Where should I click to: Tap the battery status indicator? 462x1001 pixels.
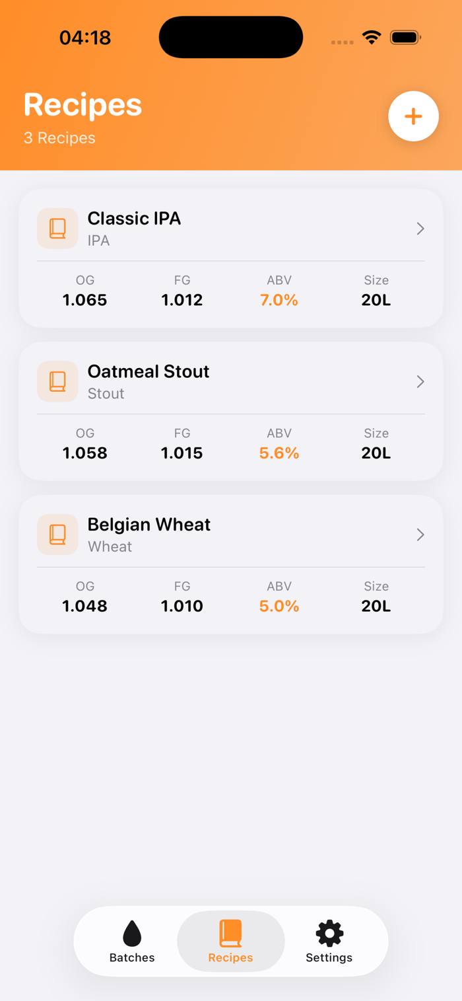click(405, 38)
